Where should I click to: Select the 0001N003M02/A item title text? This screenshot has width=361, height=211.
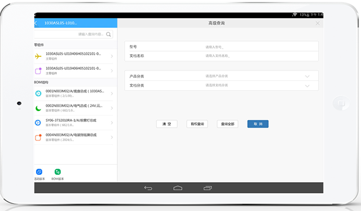click(x=74, y=91)
